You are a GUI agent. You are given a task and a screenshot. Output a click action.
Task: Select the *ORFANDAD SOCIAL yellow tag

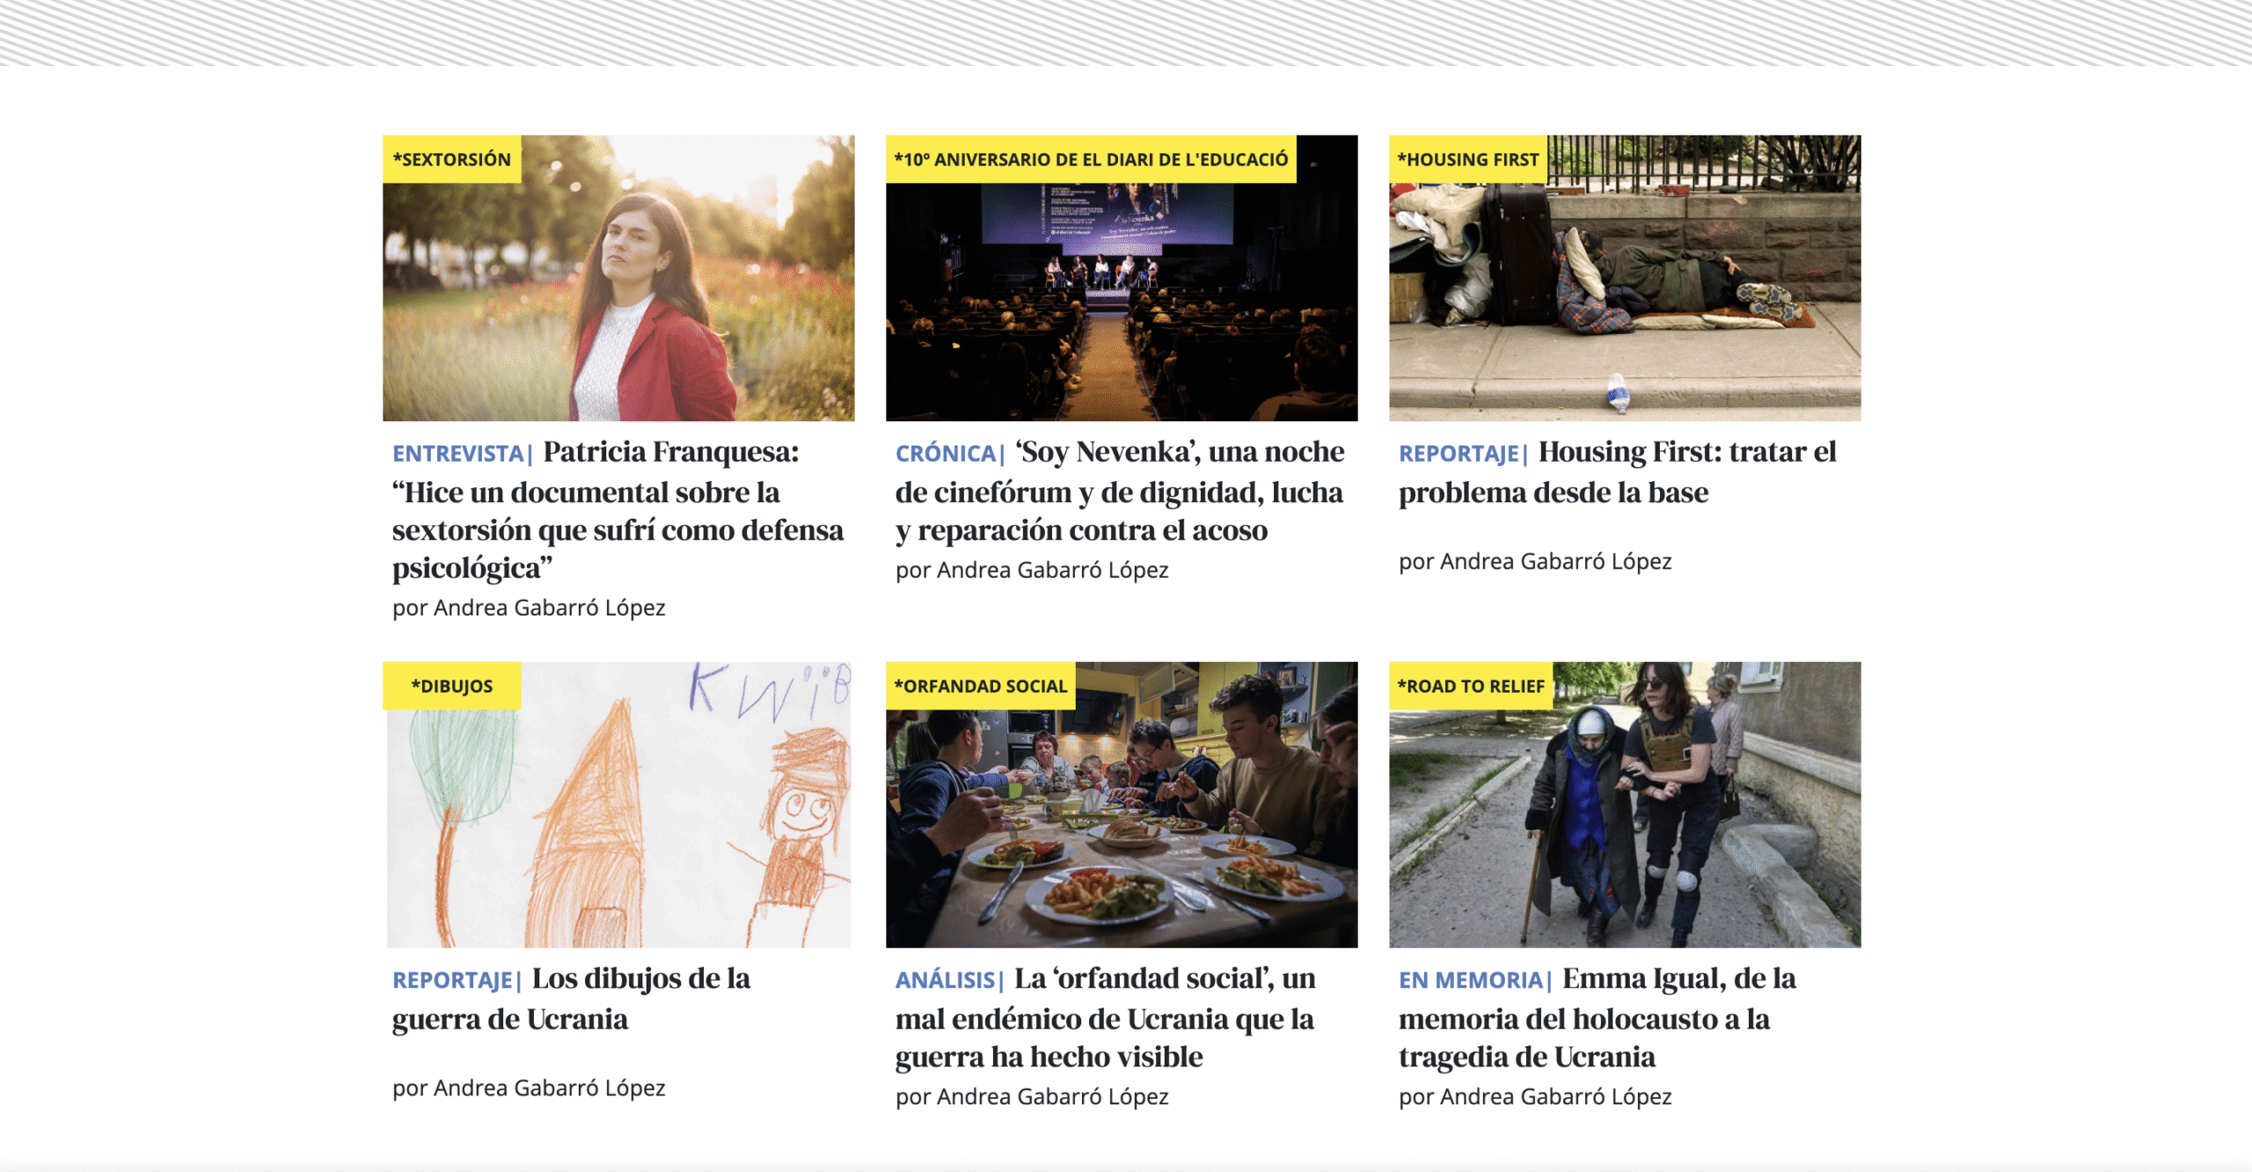(x=980, y=686)
